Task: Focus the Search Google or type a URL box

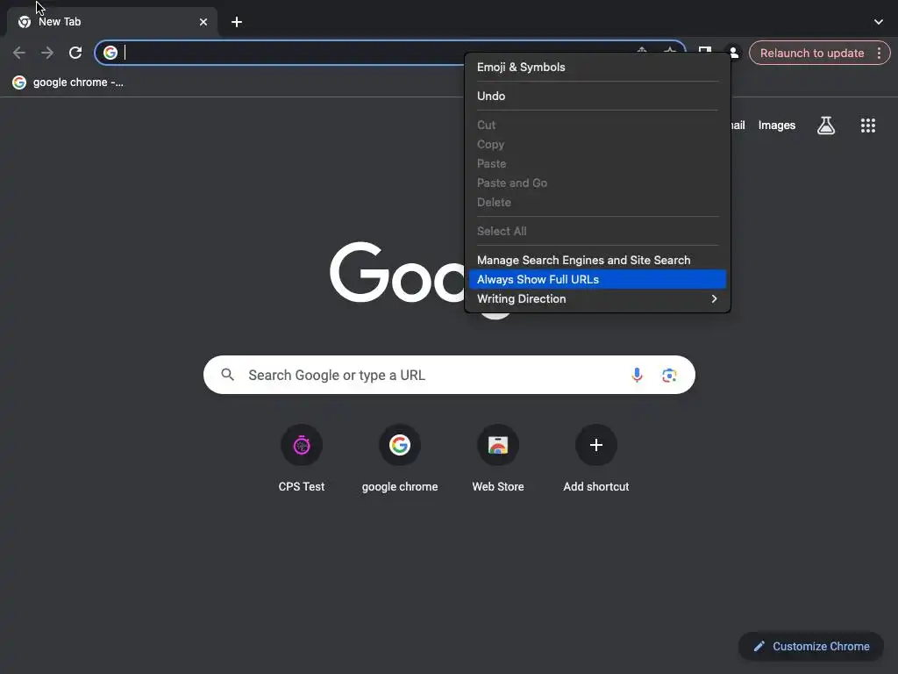Action: tap(449, 375)
